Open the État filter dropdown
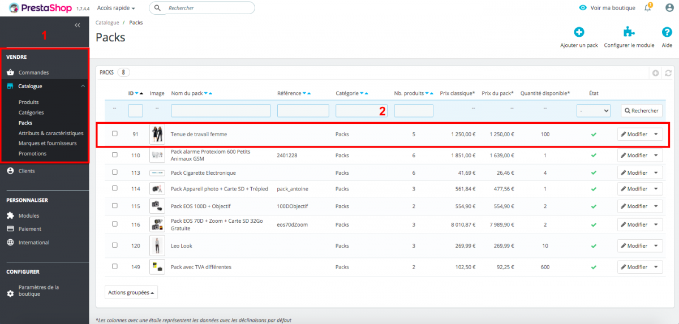This screenshot has width=679, height=324. (x=594, y=111)
